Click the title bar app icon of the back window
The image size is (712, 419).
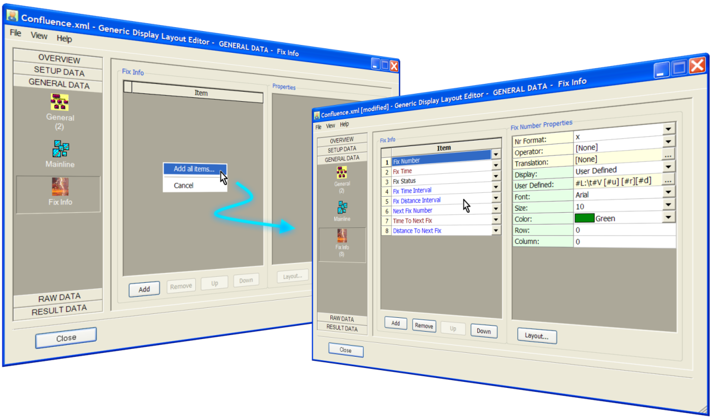(12, 16)
